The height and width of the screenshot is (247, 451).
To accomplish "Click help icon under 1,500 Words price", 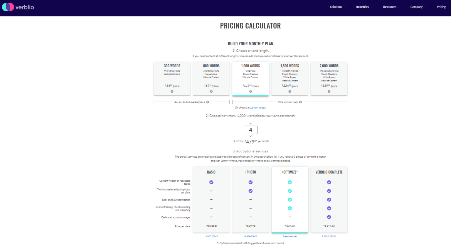I will (290, 91).
